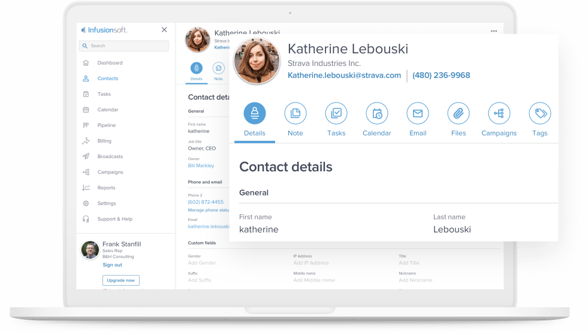The width and height of the screenshot is (588, 333).
Task: Open the large Tags tab icon
Action: point(540,113)
